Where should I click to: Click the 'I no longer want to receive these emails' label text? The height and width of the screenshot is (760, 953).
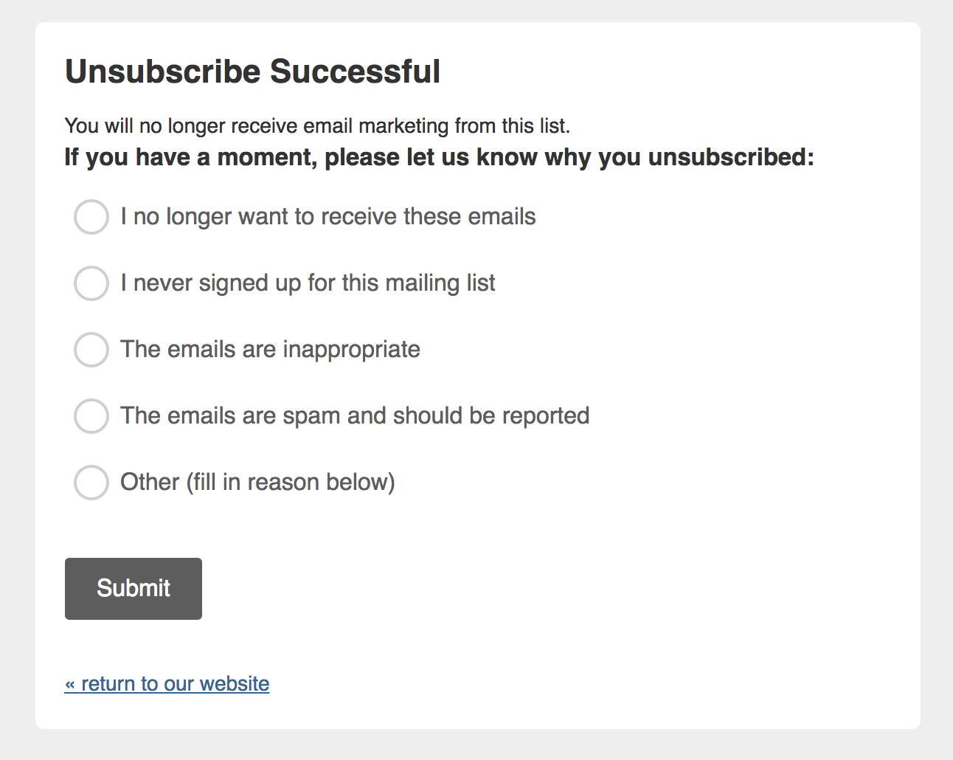point(328,217)
